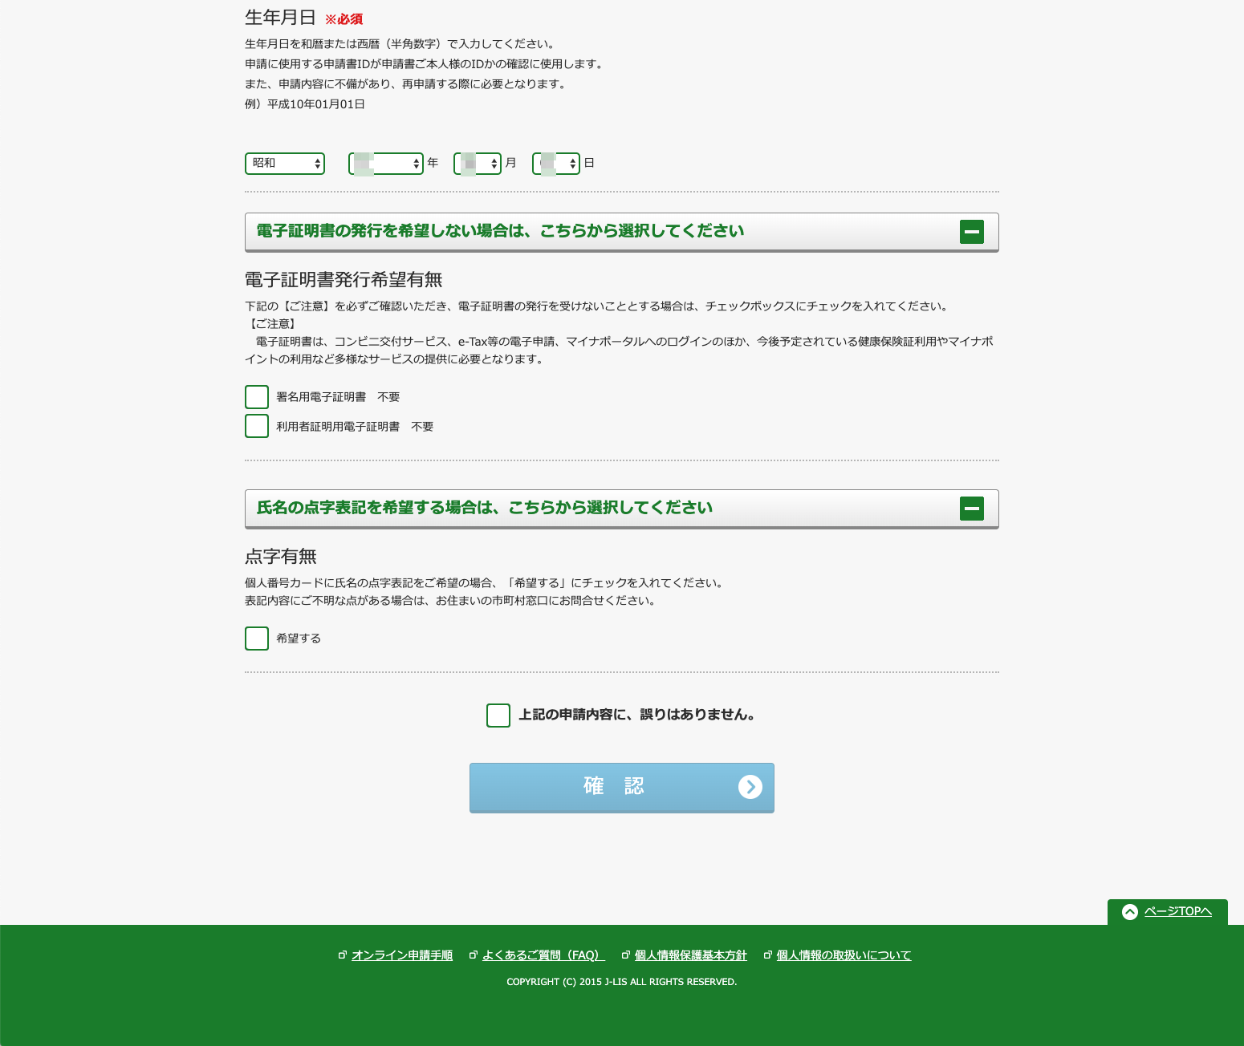The image size is (1244, 1046).
Task: Open the よくあるご質問（FAQ） link
Action: coord(543,955)
